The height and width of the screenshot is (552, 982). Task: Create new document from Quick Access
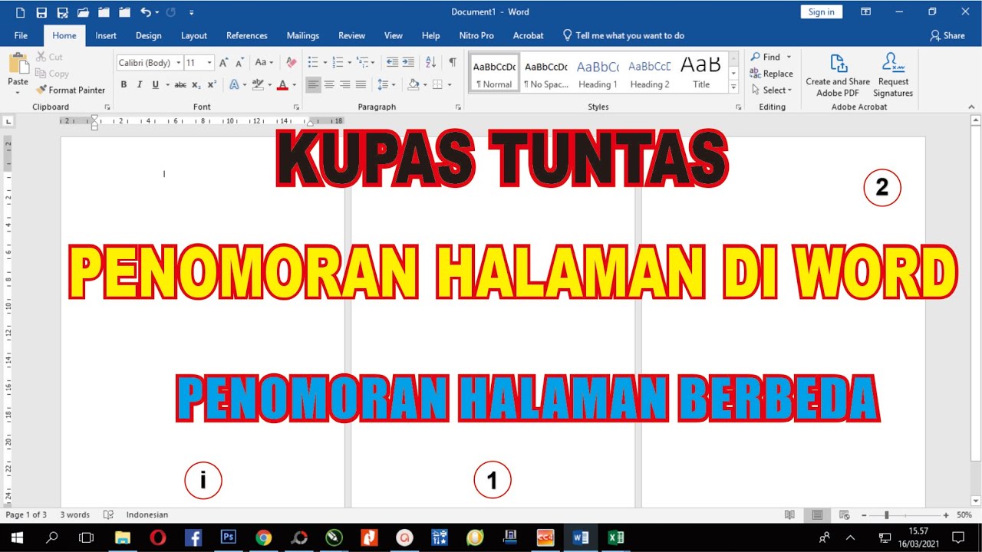(20, 12)
